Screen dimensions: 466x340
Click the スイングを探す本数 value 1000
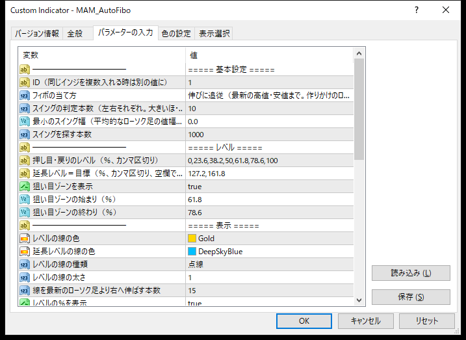coord(270,135)
